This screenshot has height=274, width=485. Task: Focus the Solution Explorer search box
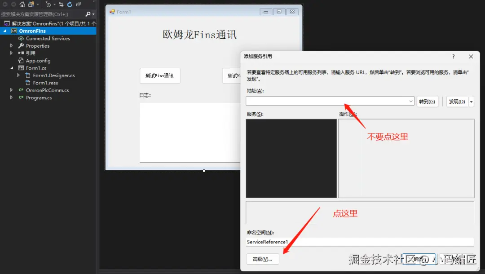42,14
